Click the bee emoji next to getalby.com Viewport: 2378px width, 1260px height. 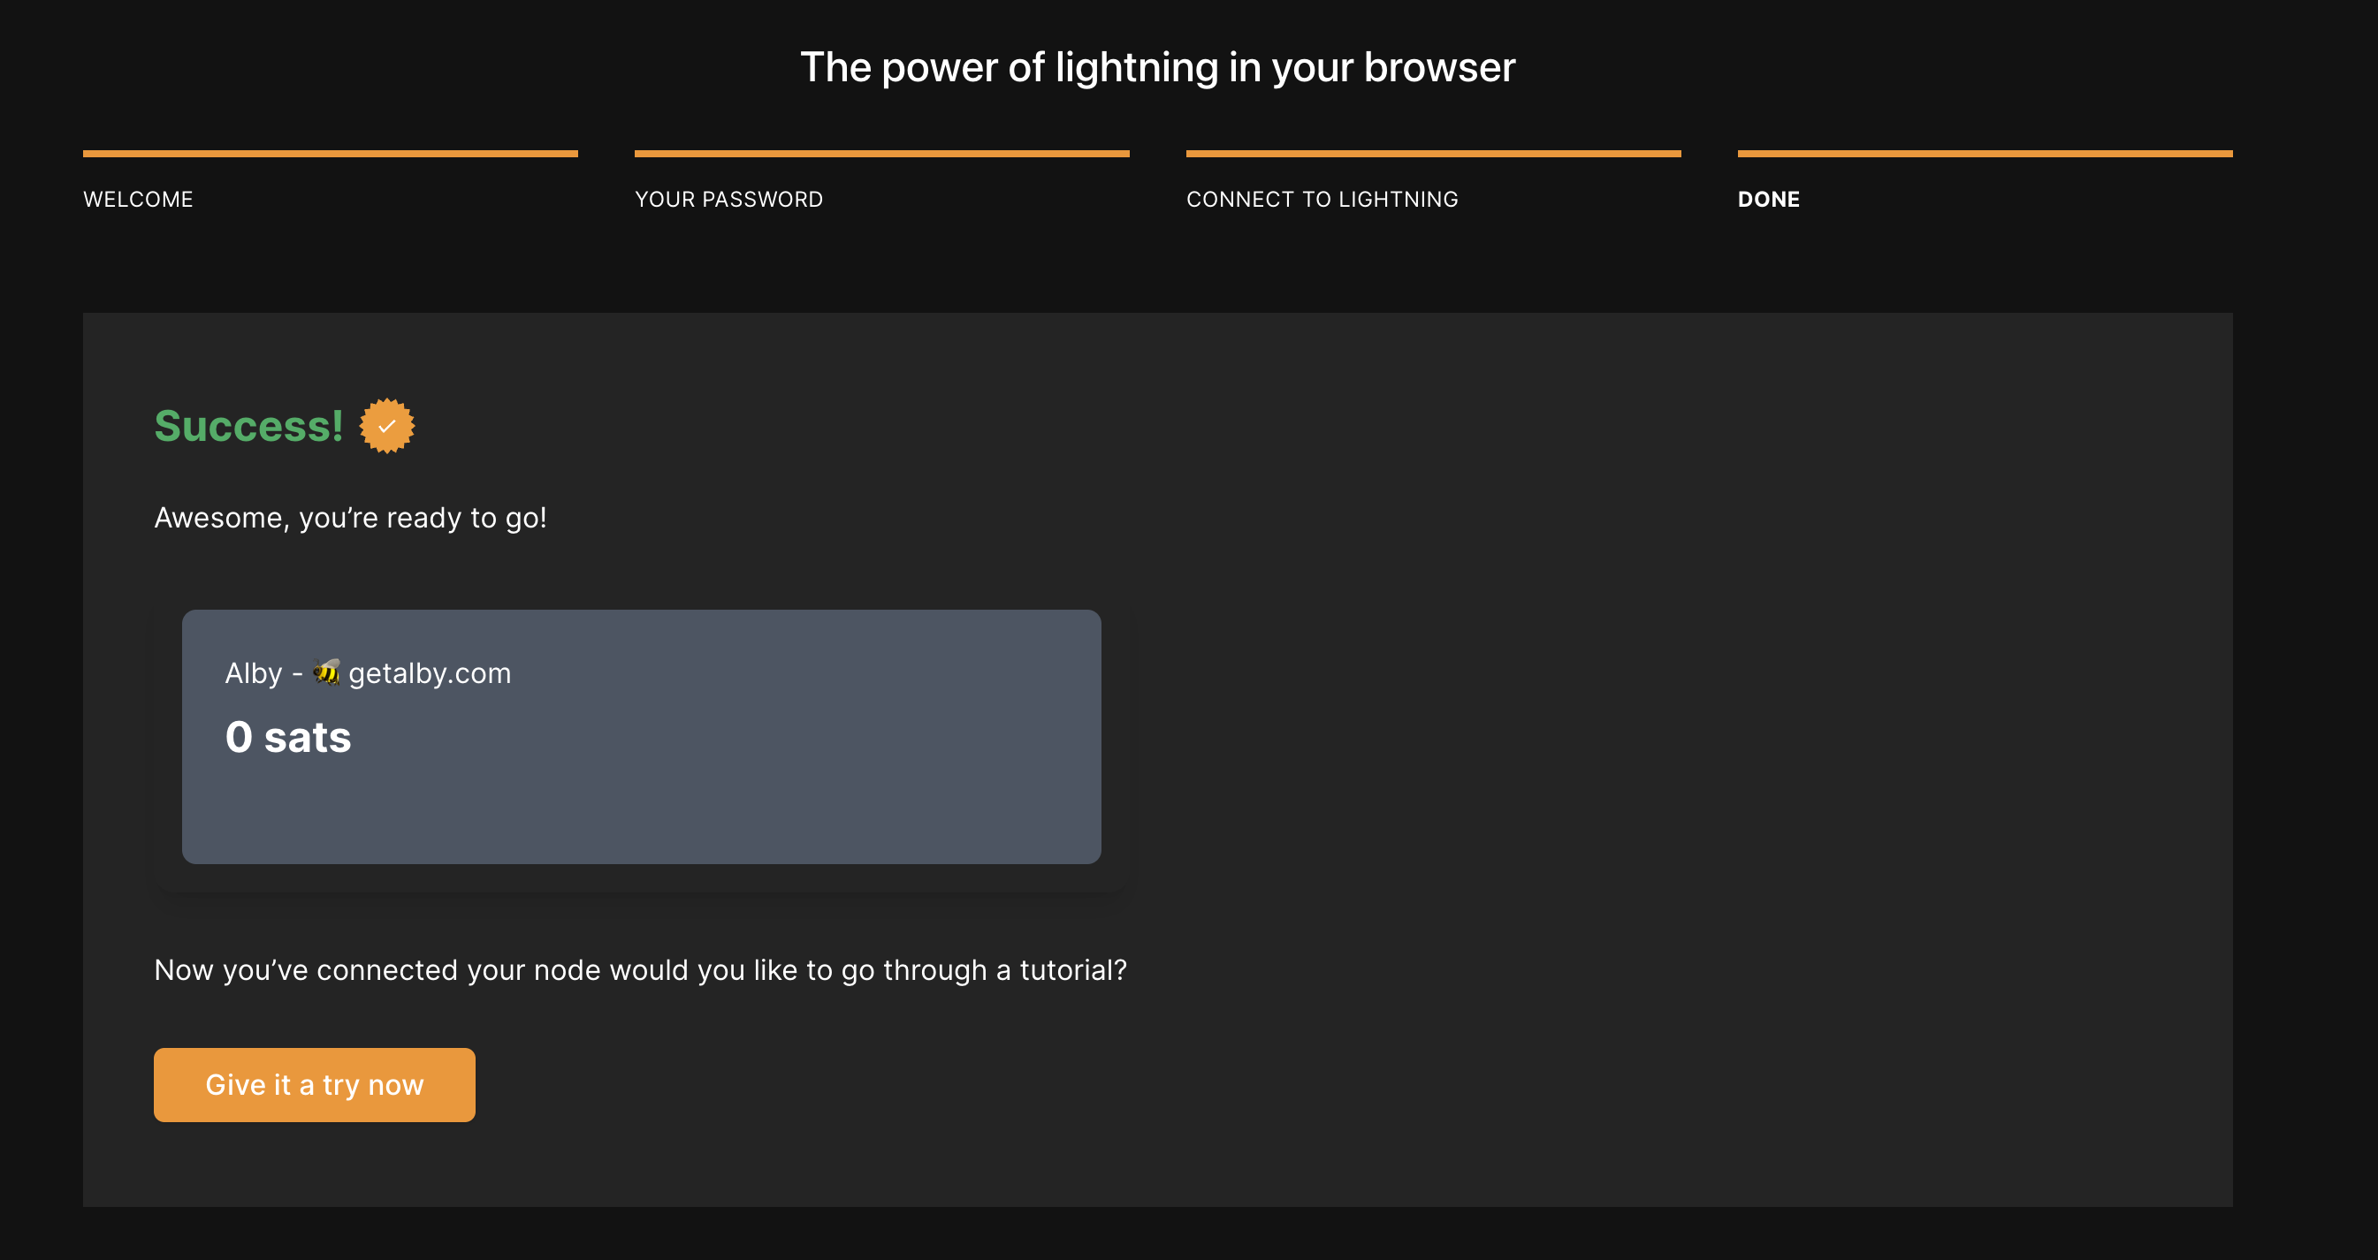(328, 672)
